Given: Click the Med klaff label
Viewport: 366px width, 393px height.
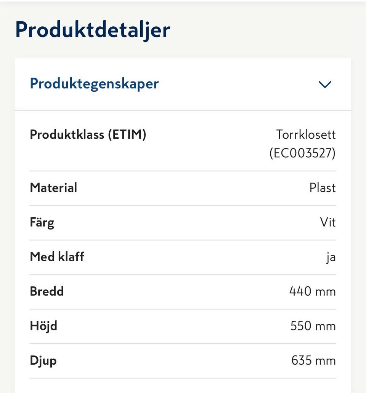Looking at the screenshot, I should (57, 257).
